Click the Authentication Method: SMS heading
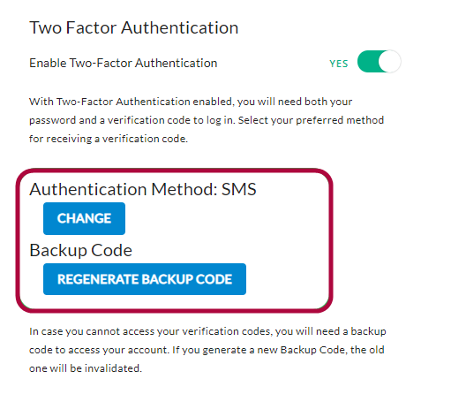 pos(143,189)
